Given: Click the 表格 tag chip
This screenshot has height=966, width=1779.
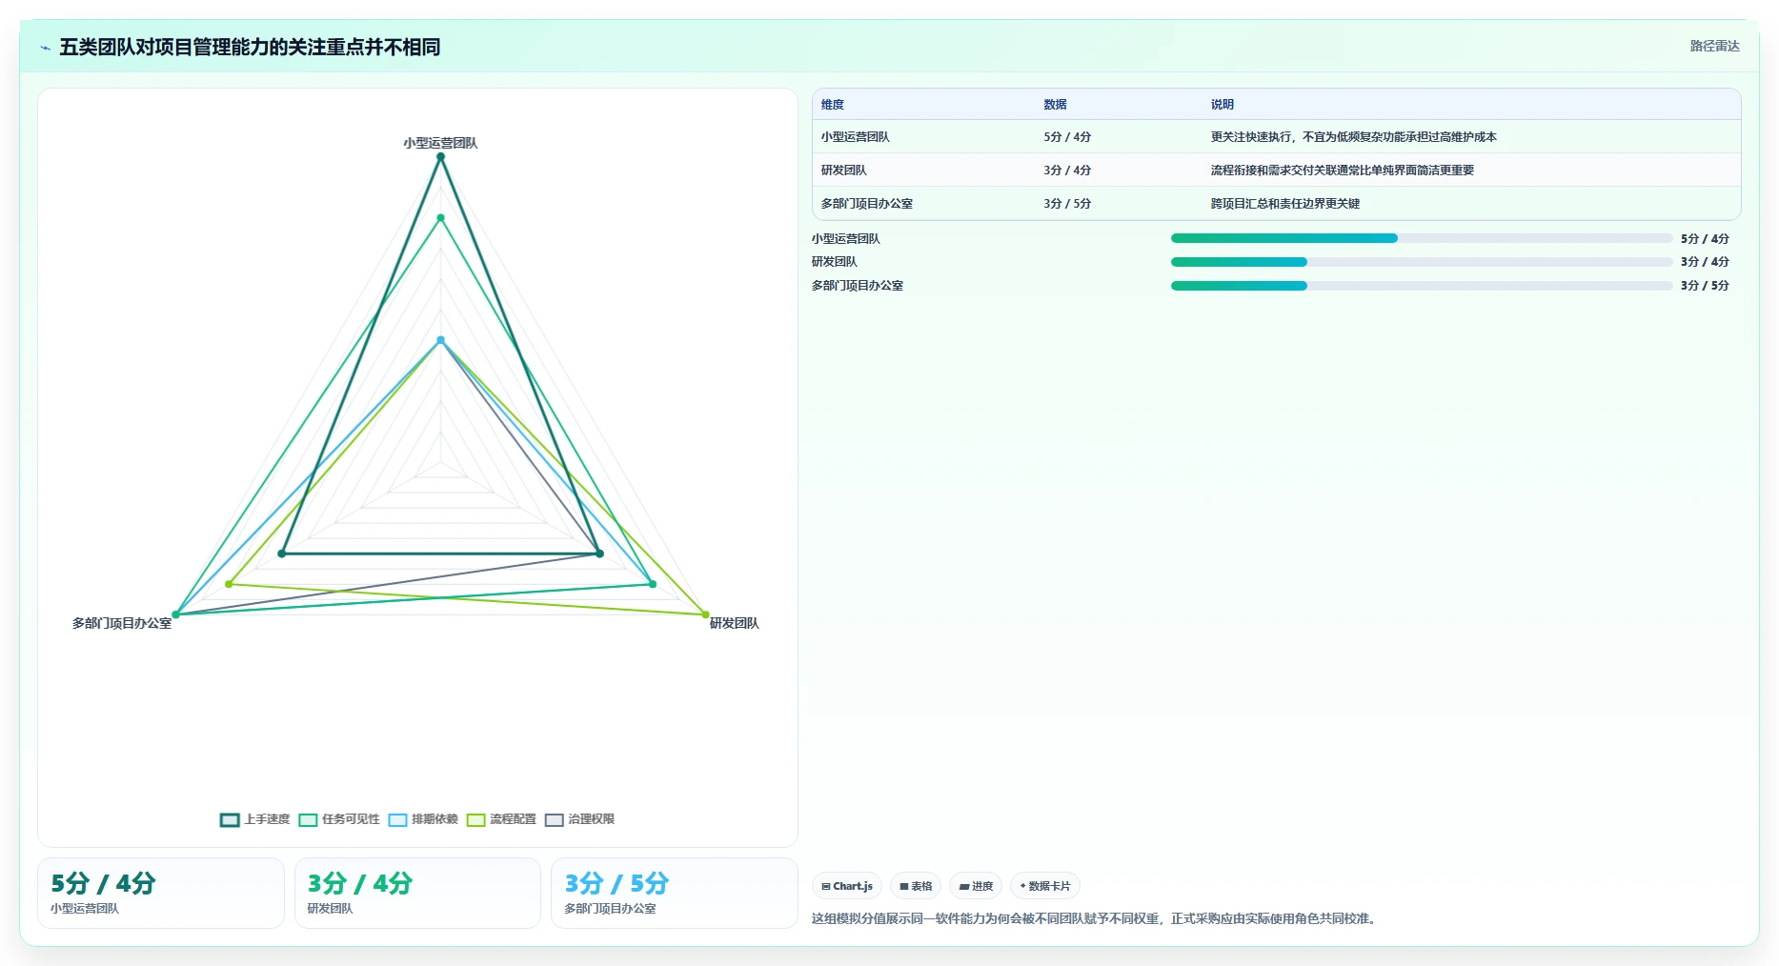Looking at the screenshot, I should (916, 886).
